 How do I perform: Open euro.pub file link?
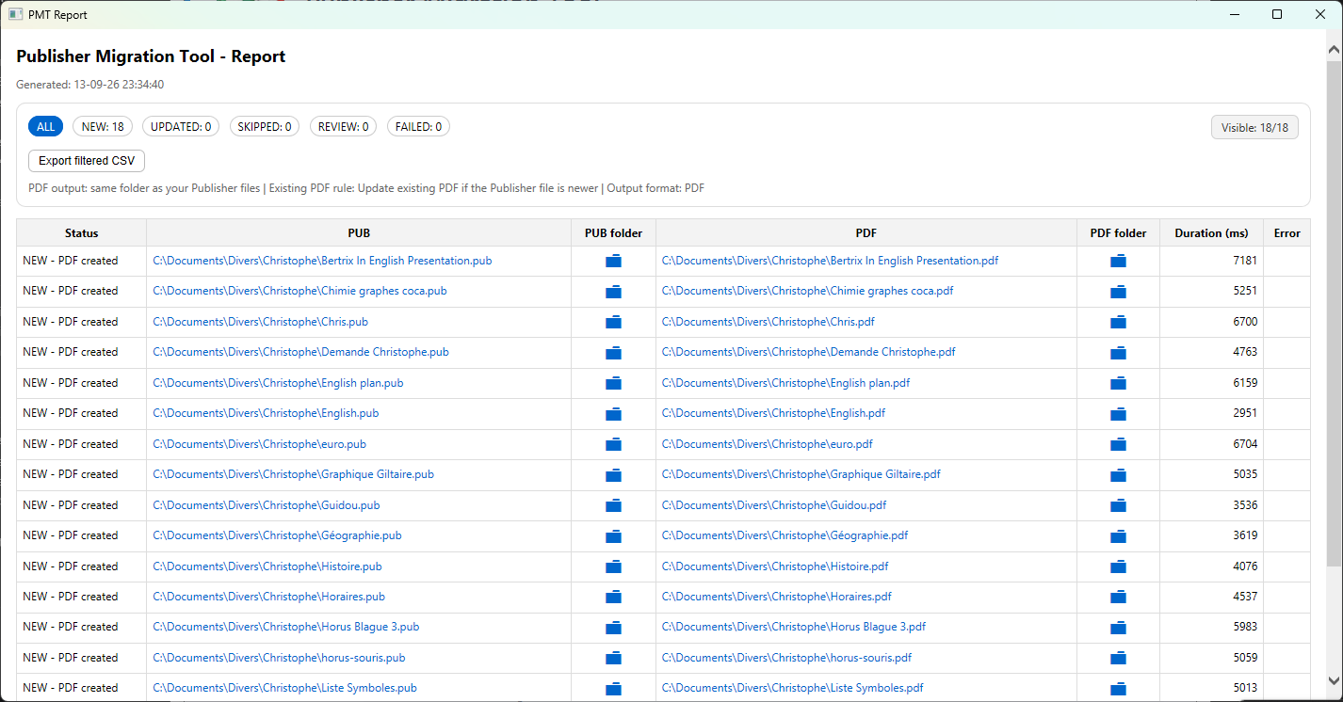[259, 443]
